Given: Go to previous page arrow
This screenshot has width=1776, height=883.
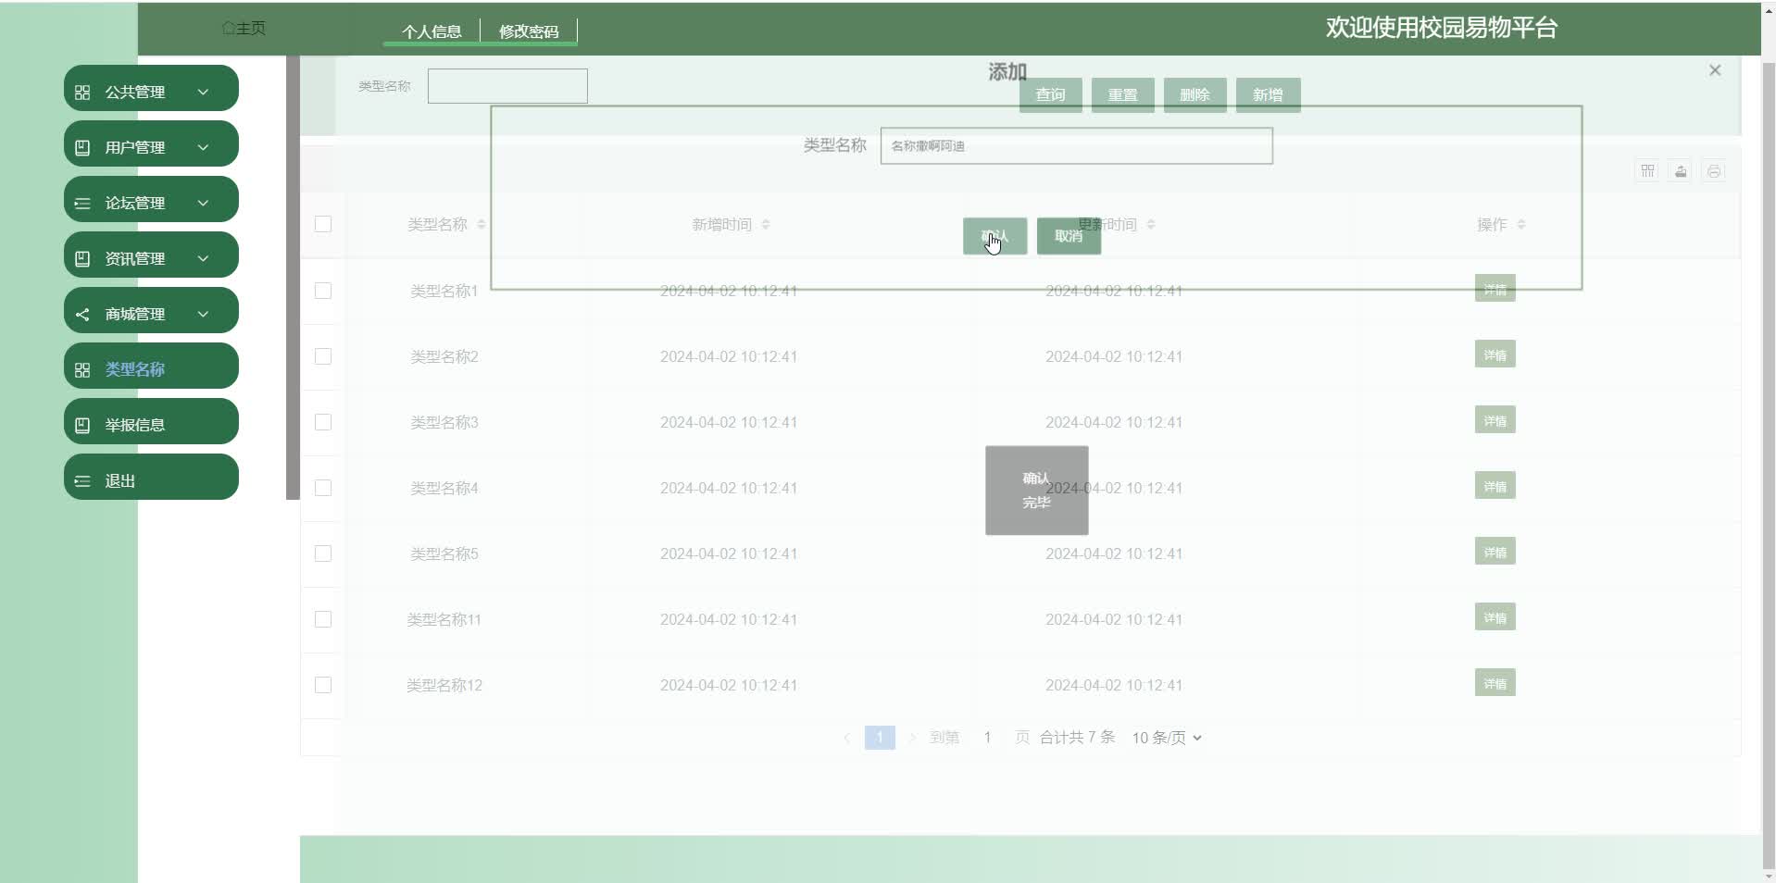Looking at the screenshot, I should click(x=846, y=738).
